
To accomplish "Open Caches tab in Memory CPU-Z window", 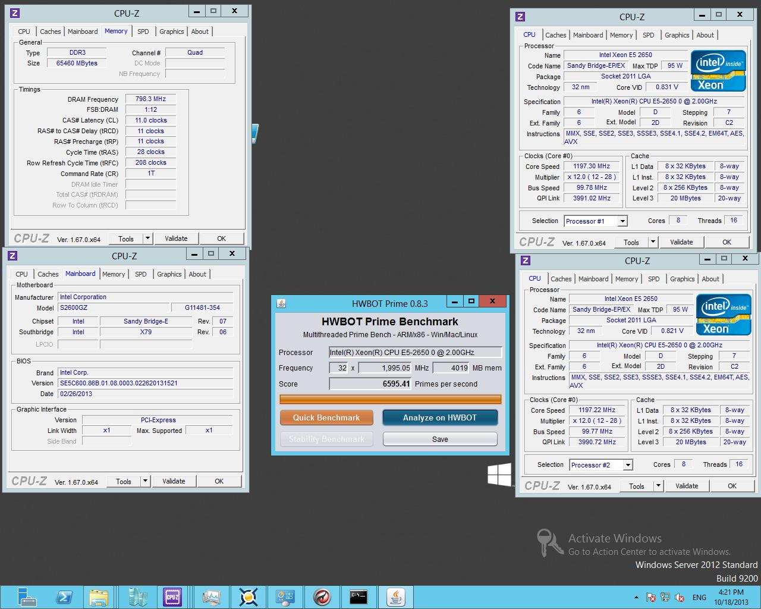I will [x=51, y=32].
